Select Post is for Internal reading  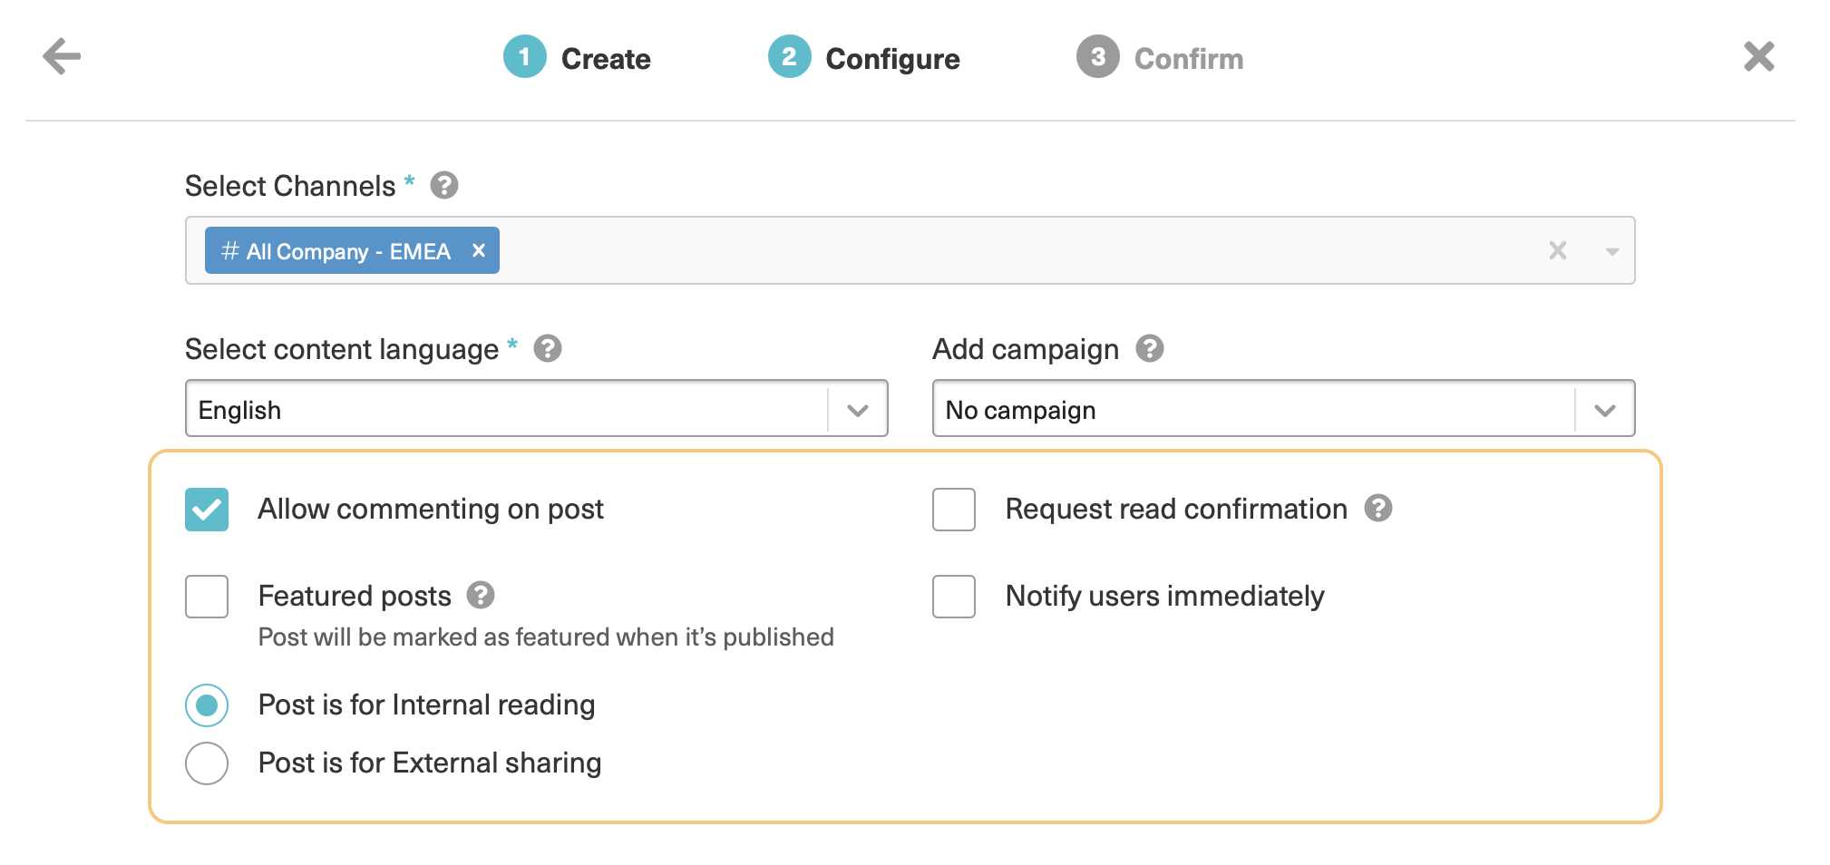point(207,705)
